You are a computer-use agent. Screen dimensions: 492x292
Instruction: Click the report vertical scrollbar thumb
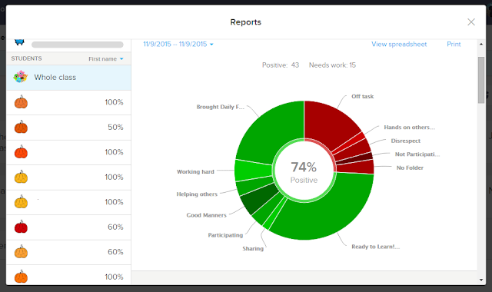(x=481, y=80)
